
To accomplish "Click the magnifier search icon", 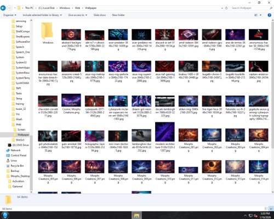I will point(271,8).
